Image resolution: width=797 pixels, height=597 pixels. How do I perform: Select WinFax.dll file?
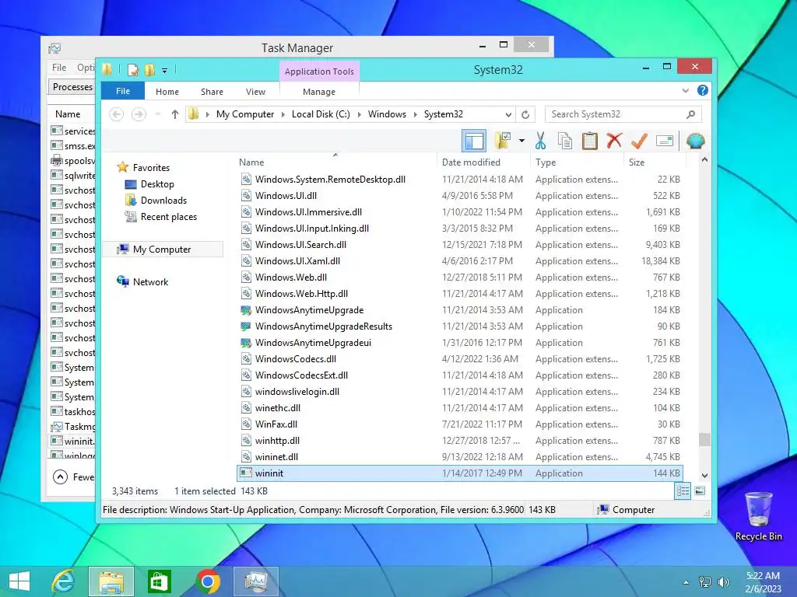[460, 424]
